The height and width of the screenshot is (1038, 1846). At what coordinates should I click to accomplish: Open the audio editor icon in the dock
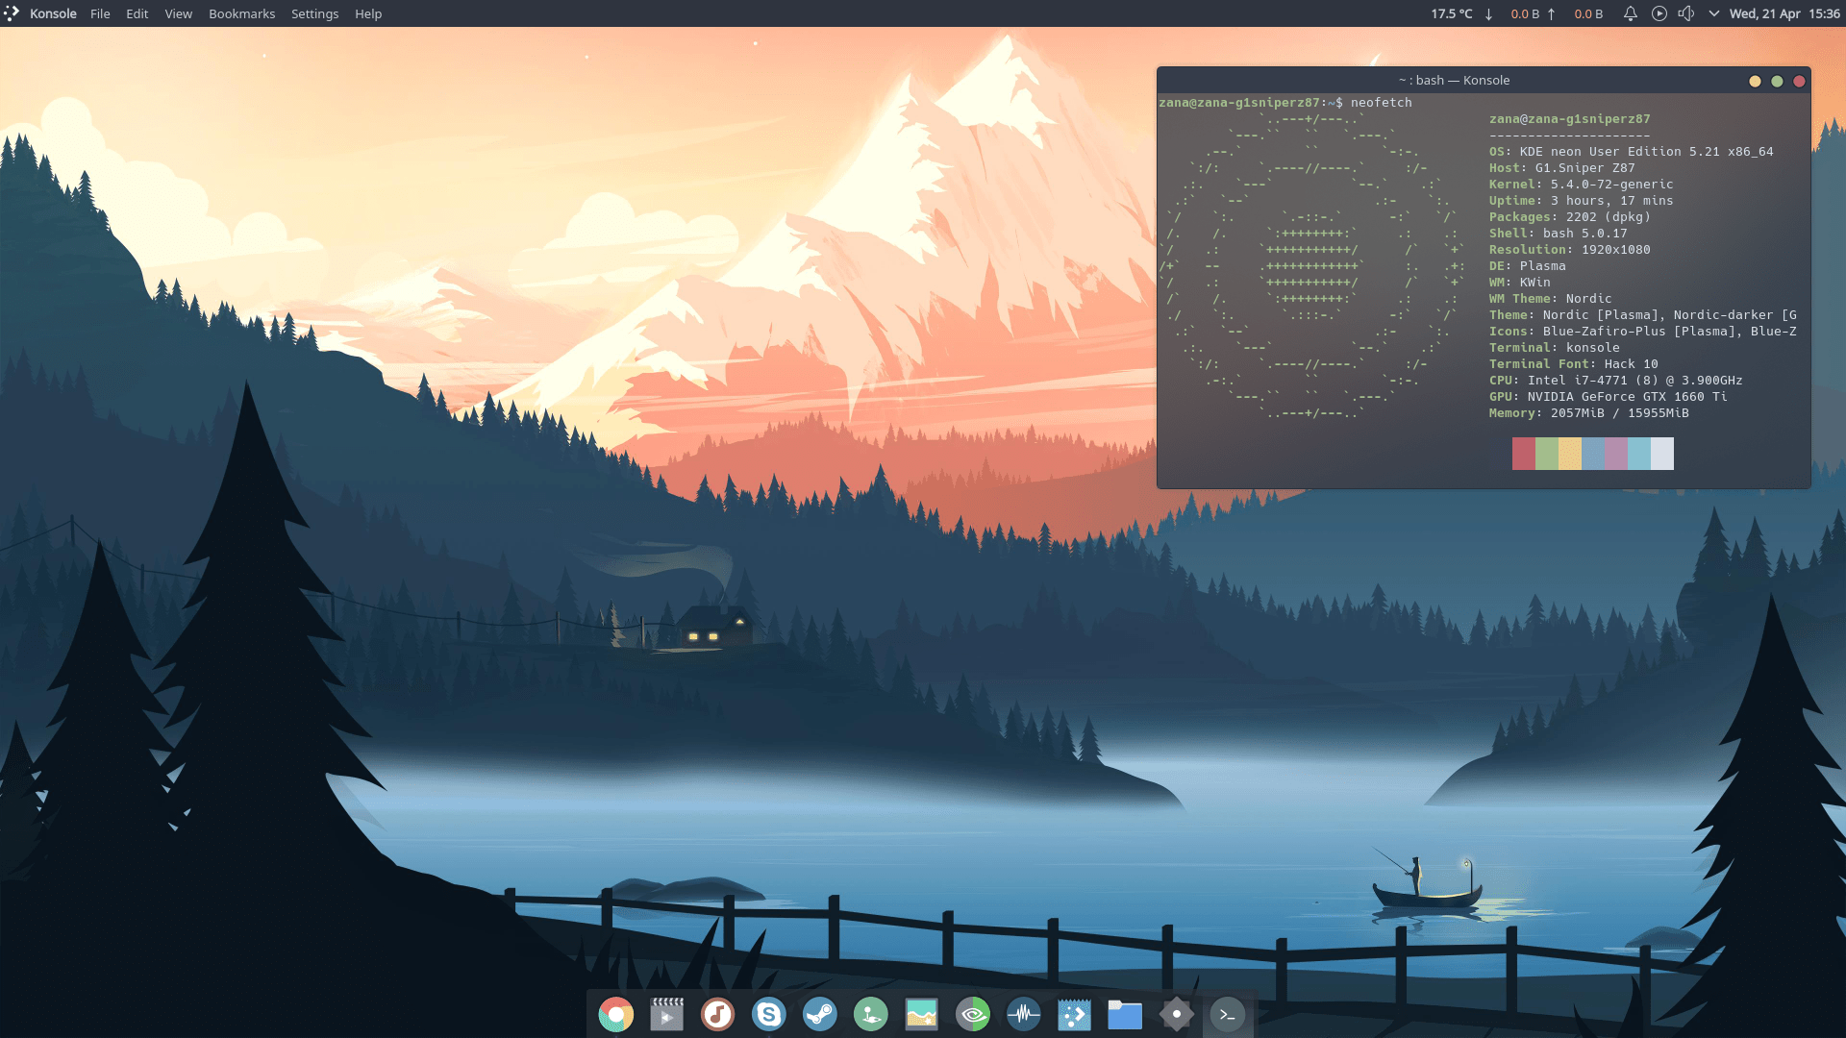[x=1024, y=1014]
